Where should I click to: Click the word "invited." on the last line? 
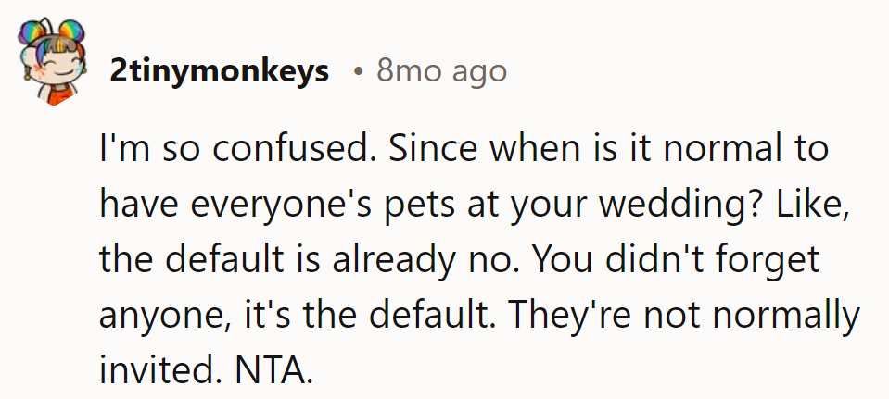pyautogui.click(x=156, y=369)
